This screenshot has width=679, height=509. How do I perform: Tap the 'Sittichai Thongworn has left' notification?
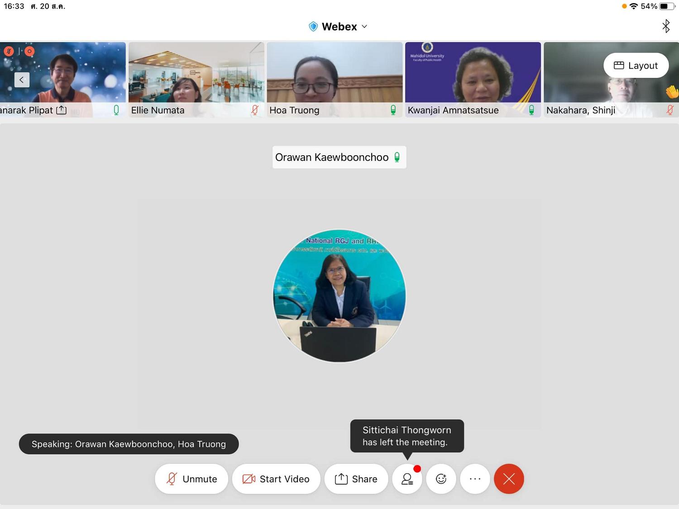click(x=407, y=436)
